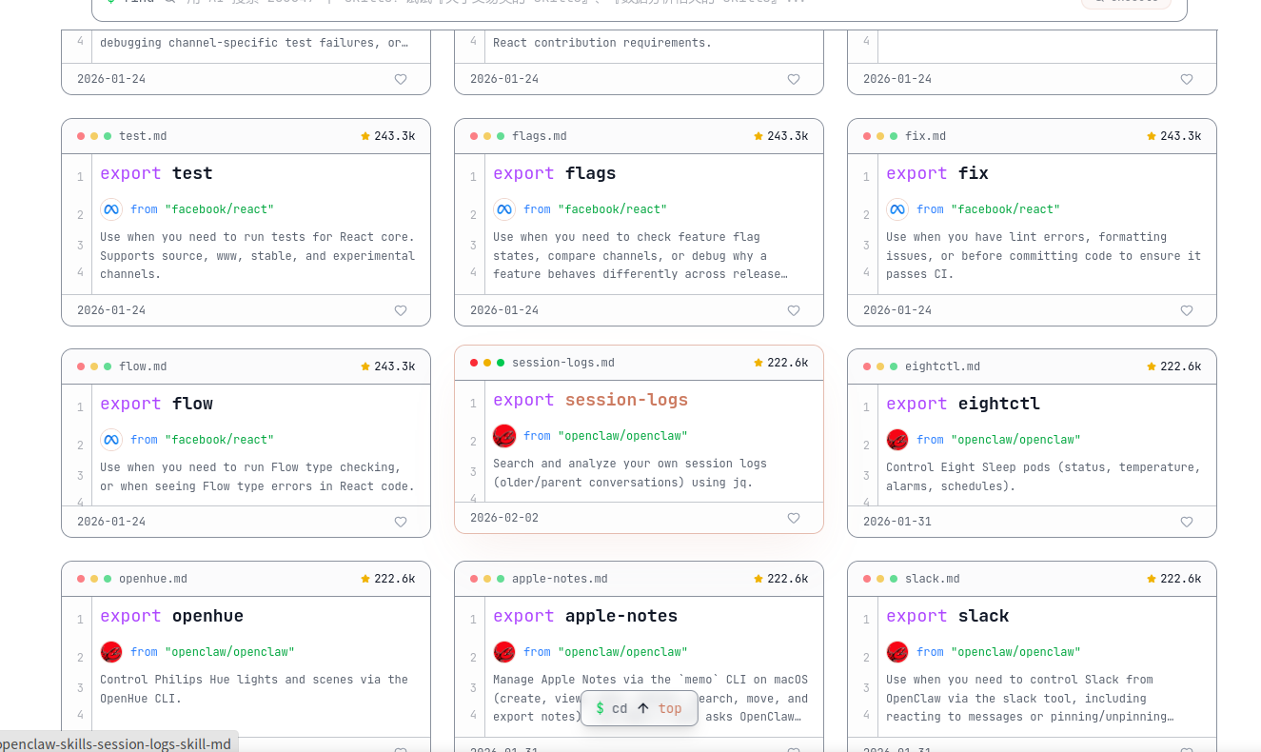Toggle the heart on the session-logs card

pos(794,518)
